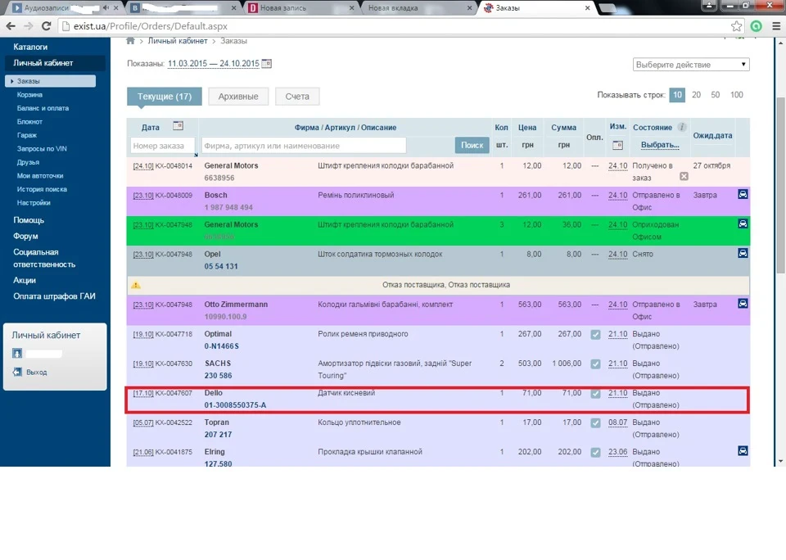Screen dimensions: 786x560
Task: Click car icon on Opel row
Action: (x=743, y=253)
